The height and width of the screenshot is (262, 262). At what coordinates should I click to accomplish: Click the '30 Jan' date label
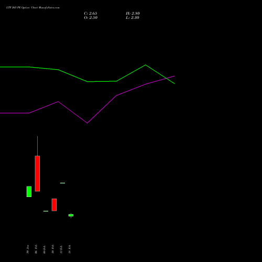click(x=28, y=249)
